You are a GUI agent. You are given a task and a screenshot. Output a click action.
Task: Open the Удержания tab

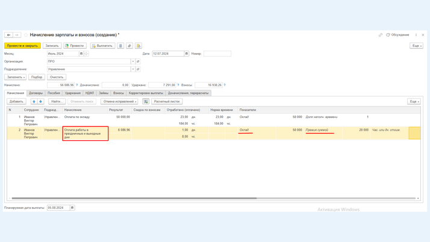(73, 93)
